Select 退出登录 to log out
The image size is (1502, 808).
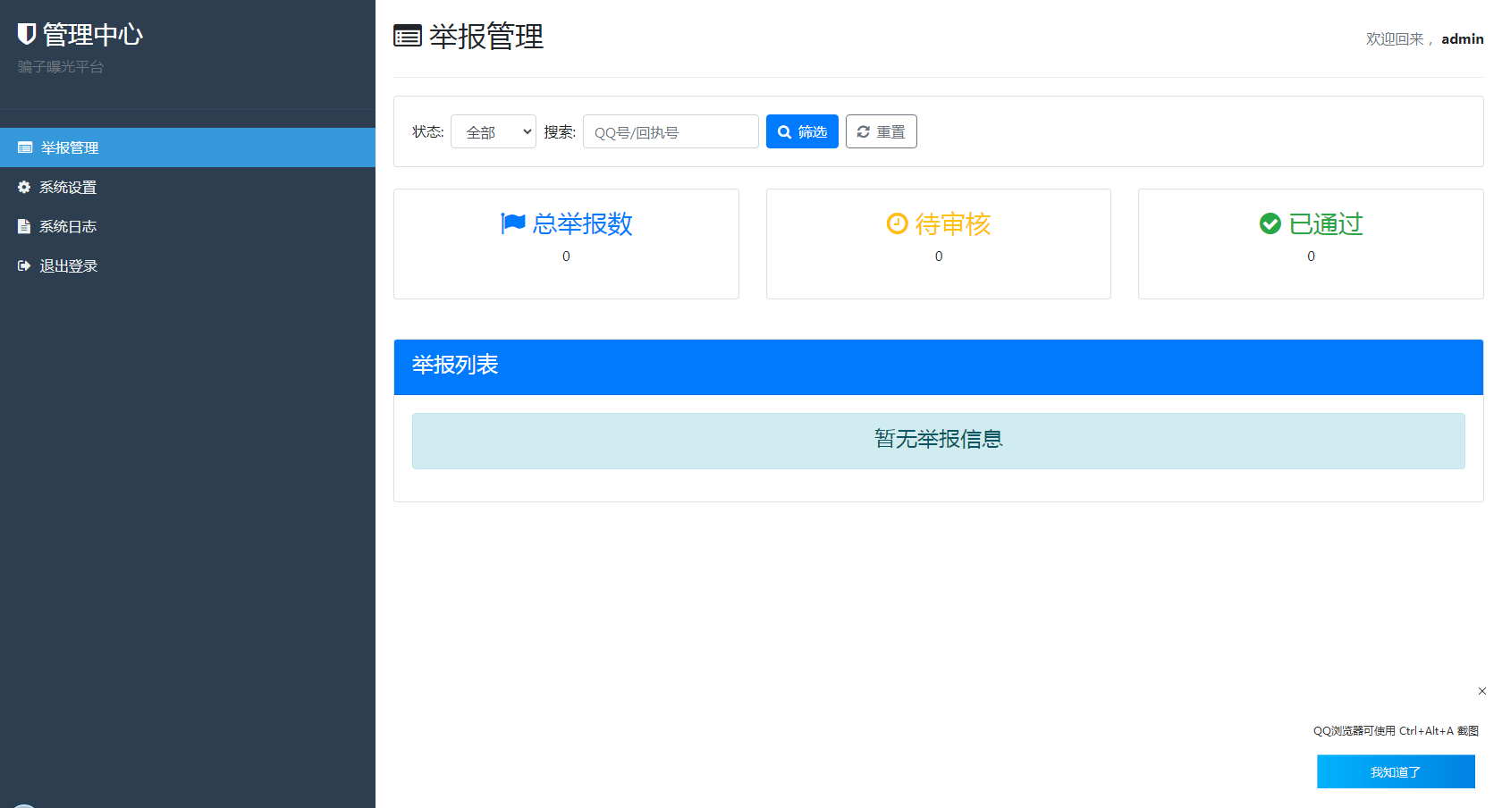coord(69,265)
